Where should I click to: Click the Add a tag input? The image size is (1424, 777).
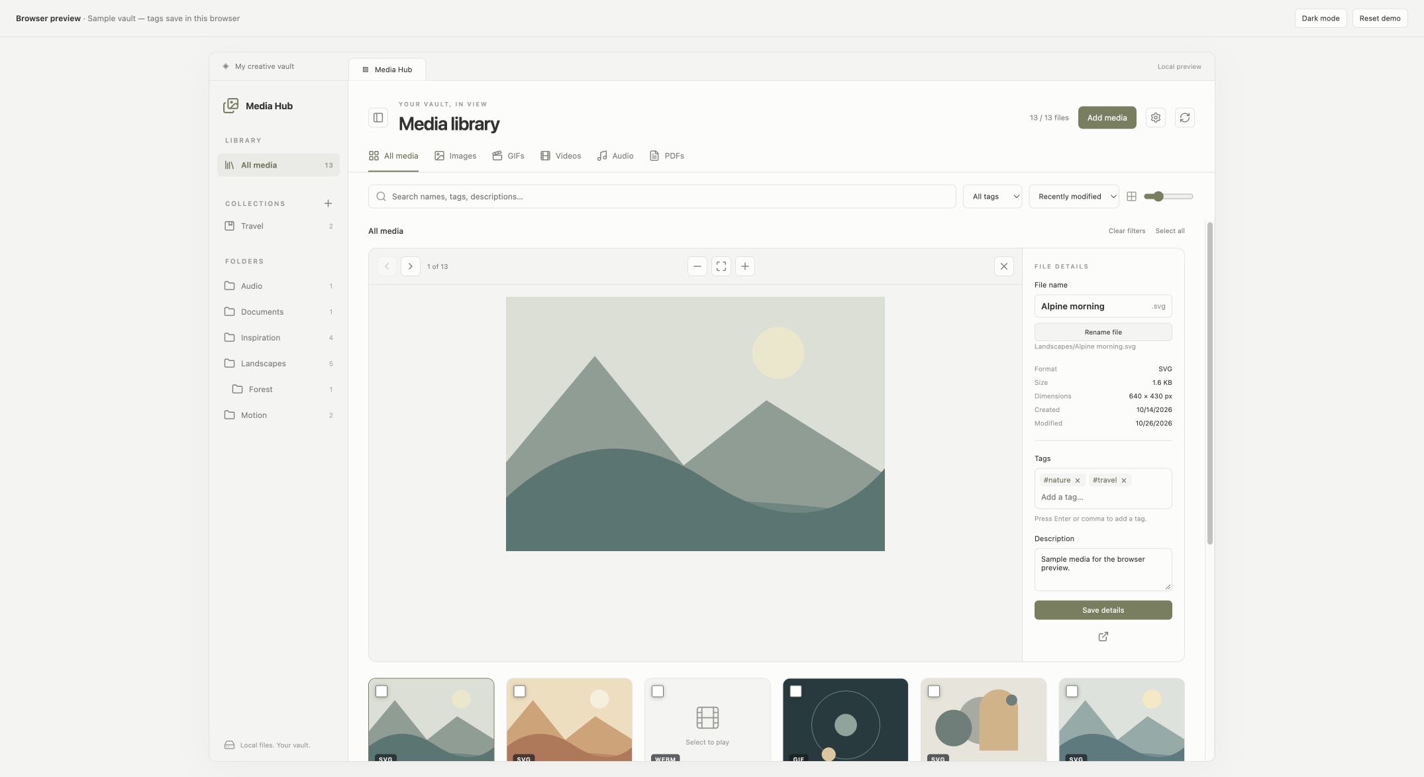[1103, 497]
